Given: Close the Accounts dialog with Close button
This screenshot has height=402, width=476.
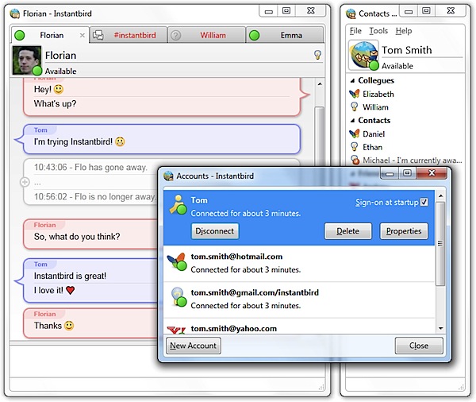Looking at the screenshot, I should pos(419,346).
